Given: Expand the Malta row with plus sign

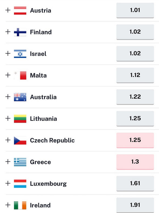Looking at the screenshot, I should [8, 75].
